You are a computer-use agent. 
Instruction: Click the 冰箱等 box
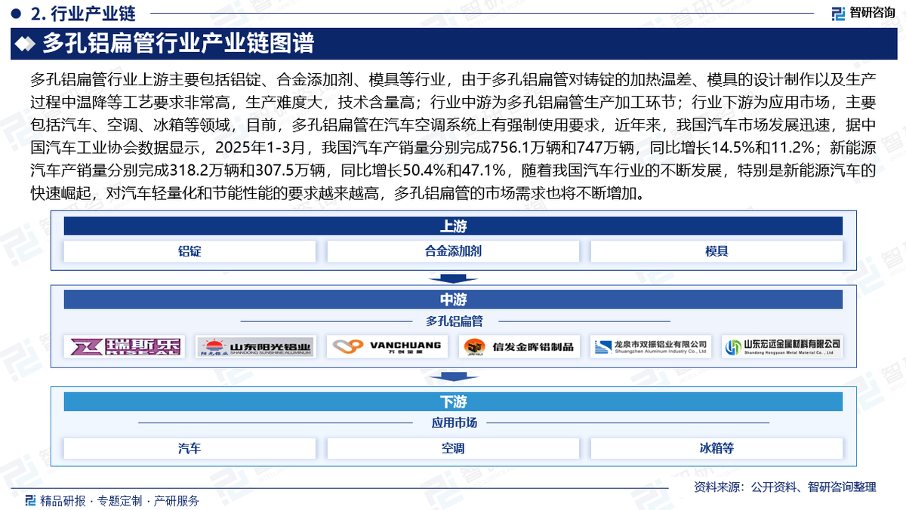(x=716, y=448)
